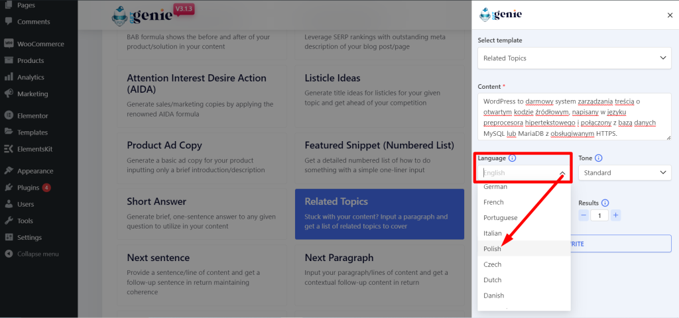Image resolution: width=679 pixels, height=318 pixels.
Task: Click the WooCommerce icon in sidebar
Action: point(8,44)
